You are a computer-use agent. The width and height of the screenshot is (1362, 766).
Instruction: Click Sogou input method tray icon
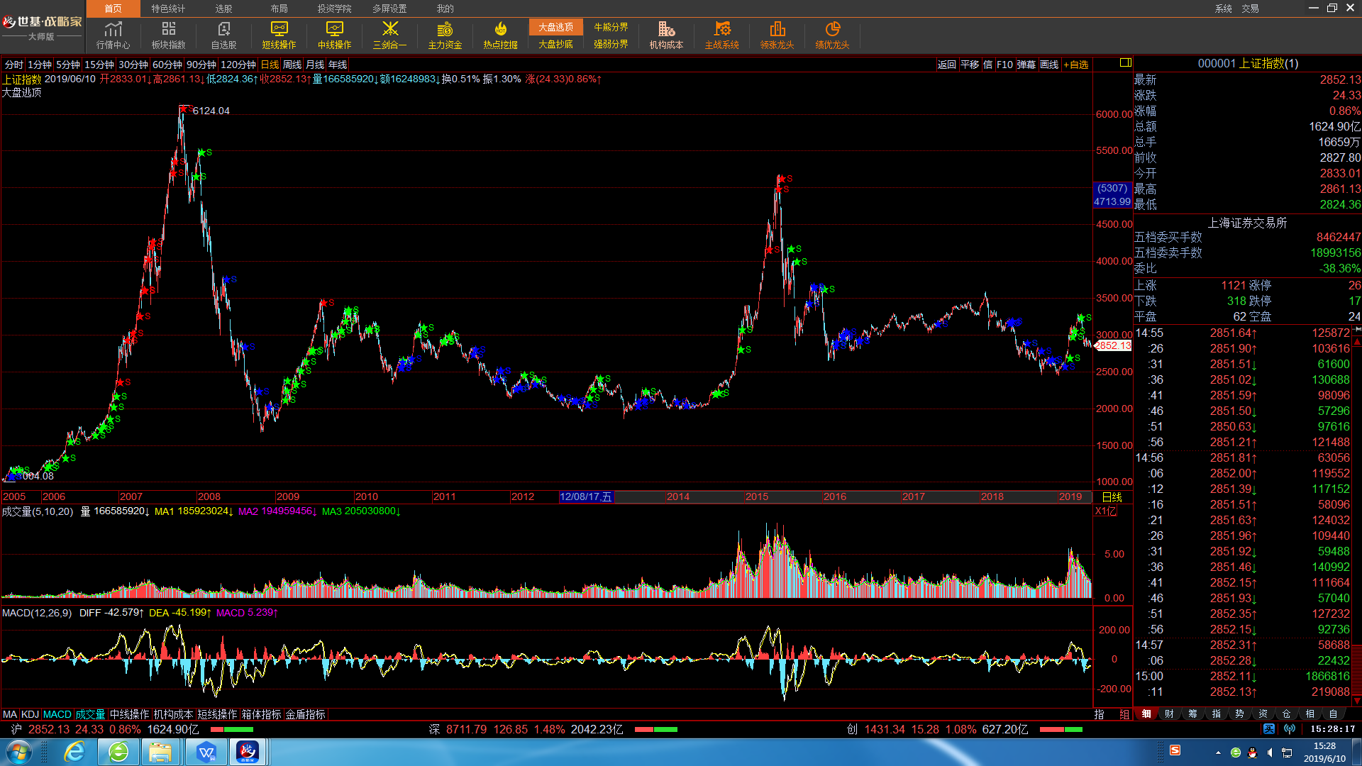pos(1175,750)
